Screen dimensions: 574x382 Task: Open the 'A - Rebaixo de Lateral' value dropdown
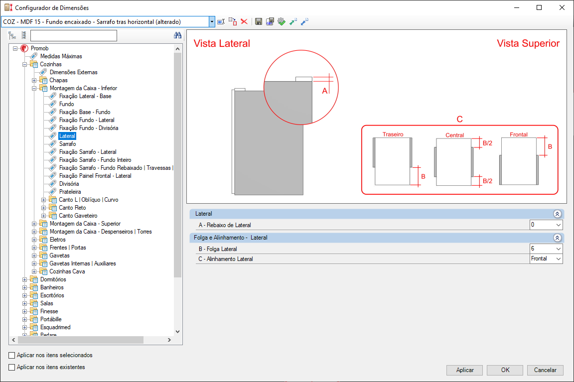pyautogui.click(x=558, y=225)
